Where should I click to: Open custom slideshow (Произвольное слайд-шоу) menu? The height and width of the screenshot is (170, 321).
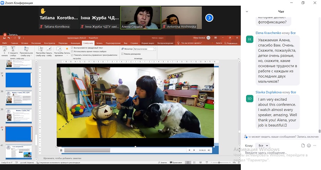pyautogui.click(x=26, y=51)
